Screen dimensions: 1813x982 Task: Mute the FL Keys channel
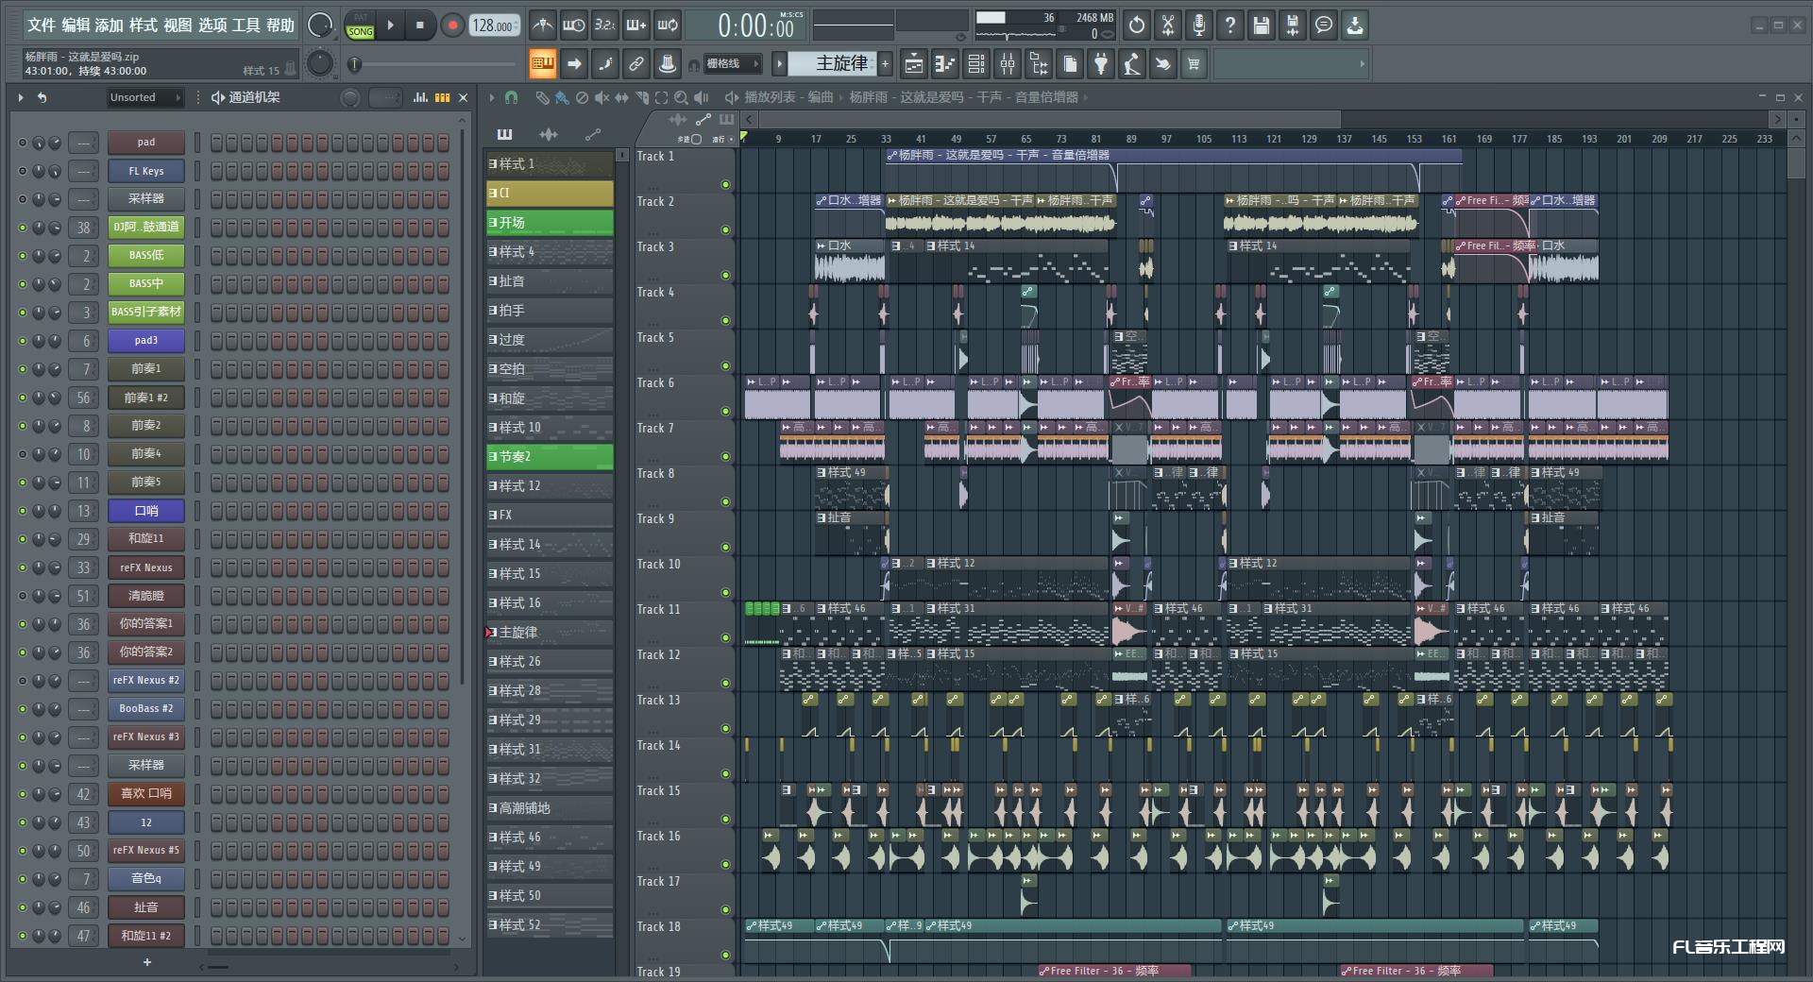23,171
